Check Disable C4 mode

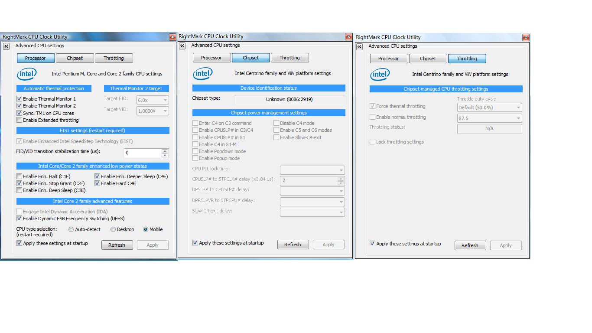[276, 123]
